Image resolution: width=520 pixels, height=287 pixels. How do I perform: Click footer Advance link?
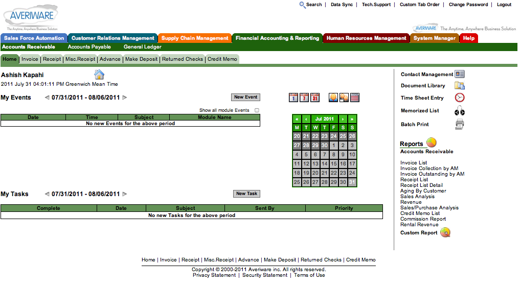pyautogui.click(x=248, y=260)
